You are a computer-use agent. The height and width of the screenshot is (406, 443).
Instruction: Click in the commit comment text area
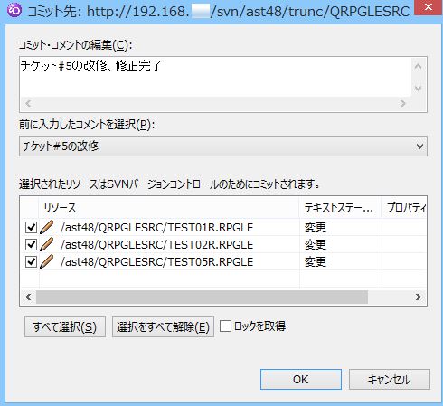tap(216, 77)
